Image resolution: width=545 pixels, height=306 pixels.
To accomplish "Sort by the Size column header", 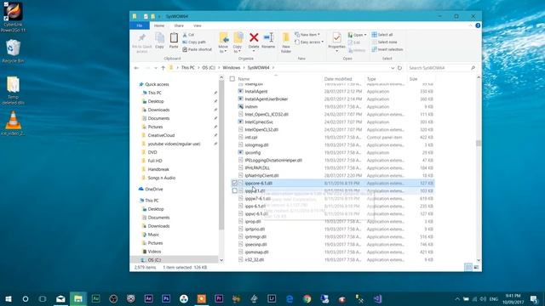I will coord(413,79).
